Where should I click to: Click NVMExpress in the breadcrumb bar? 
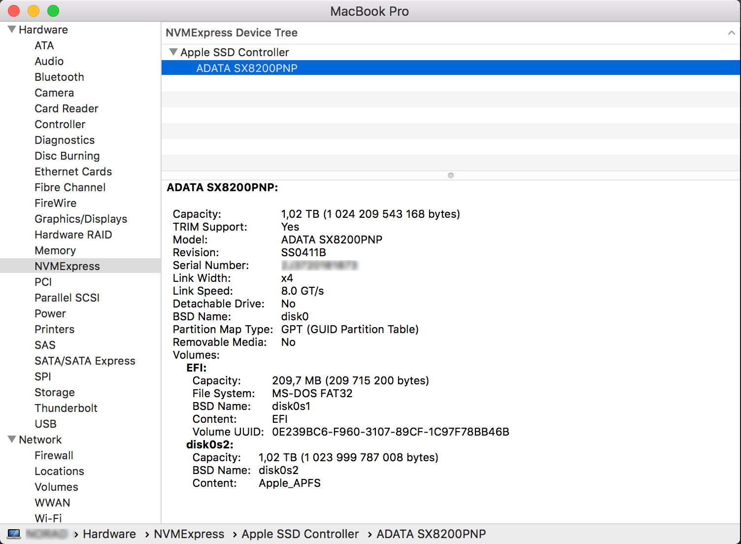point(189,534)
